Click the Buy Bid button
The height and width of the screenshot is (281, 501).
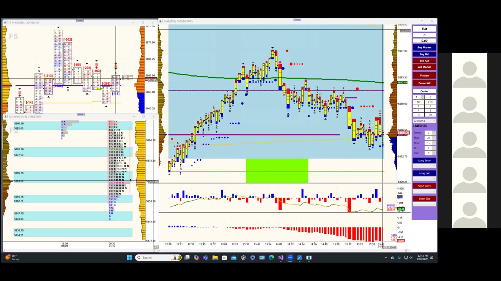click(x=424, y=54)
